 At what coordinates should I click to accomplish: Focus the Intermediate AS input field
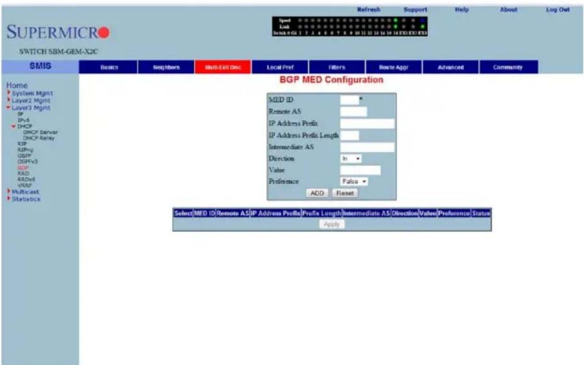367,147
